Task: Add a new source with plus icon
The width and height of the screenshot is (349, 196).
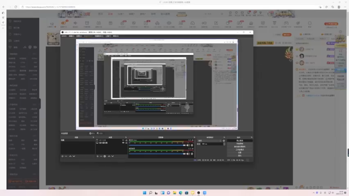Action: 97,156
